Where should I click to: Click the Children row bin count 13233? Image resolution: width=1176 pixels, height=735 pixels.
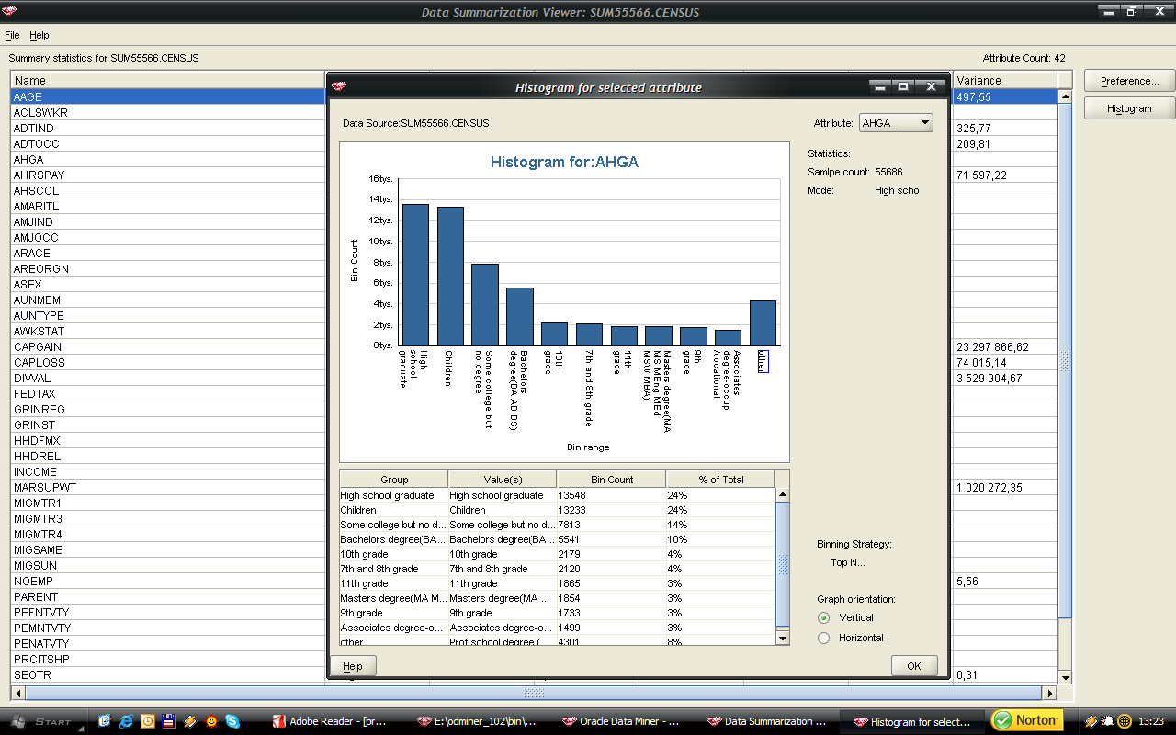point(612,510)
